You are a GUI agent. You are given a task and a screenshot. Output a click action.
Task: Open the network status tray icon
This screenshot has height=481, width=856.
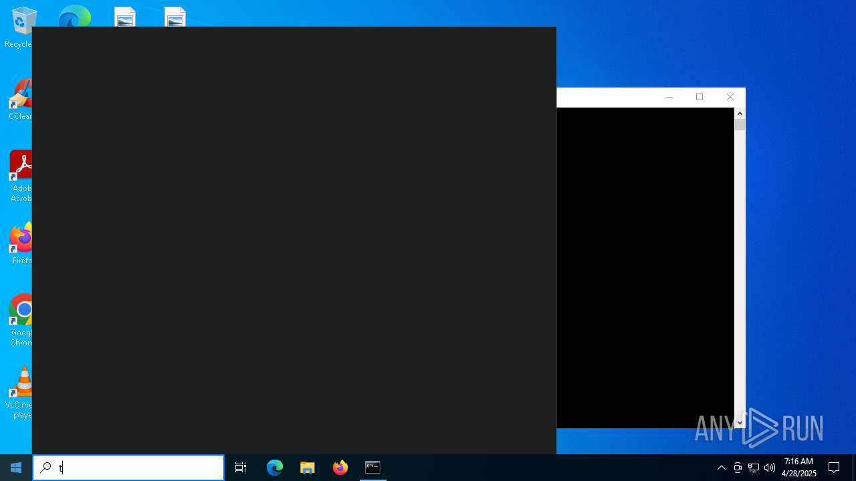(754, 468)
